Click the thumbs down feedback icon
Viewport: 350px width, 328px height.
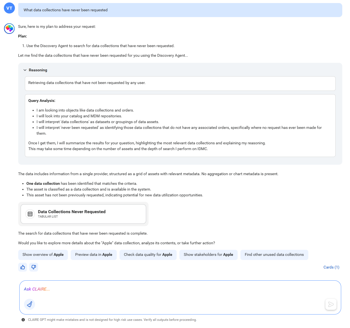(34, 267)
